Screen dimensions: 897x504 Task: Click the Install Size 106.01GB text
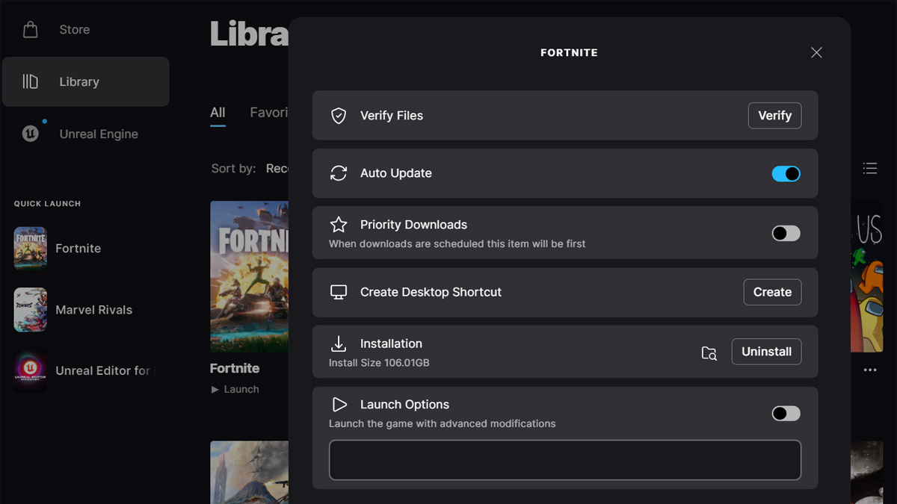(x=379, y=363)
